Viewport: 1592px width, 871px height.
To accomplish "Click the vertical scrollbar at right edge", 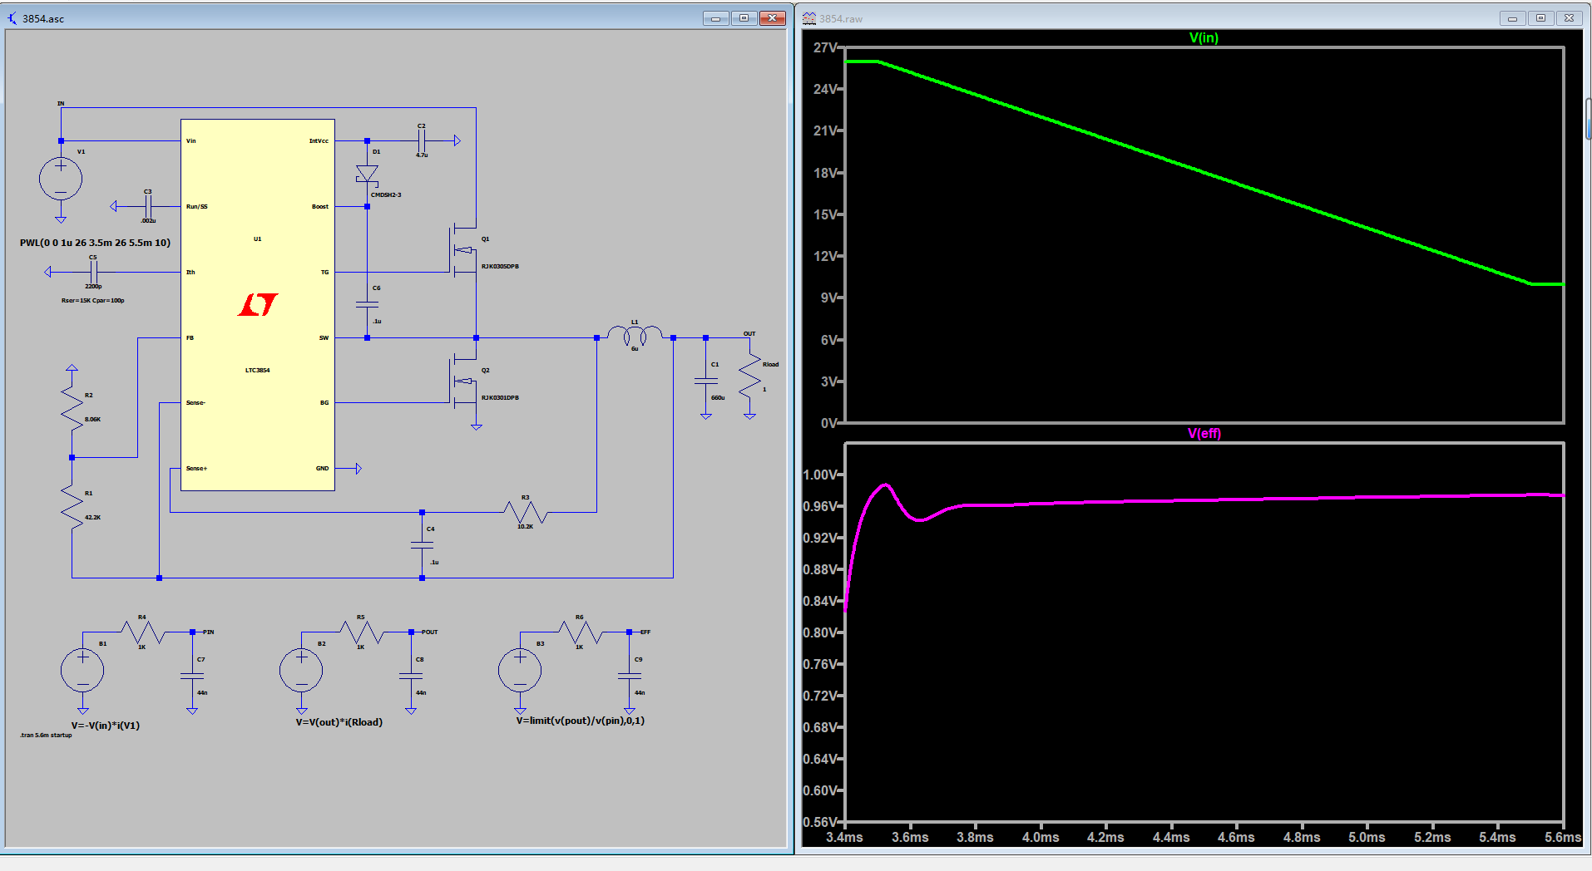I will click(x=1588, y=121).
